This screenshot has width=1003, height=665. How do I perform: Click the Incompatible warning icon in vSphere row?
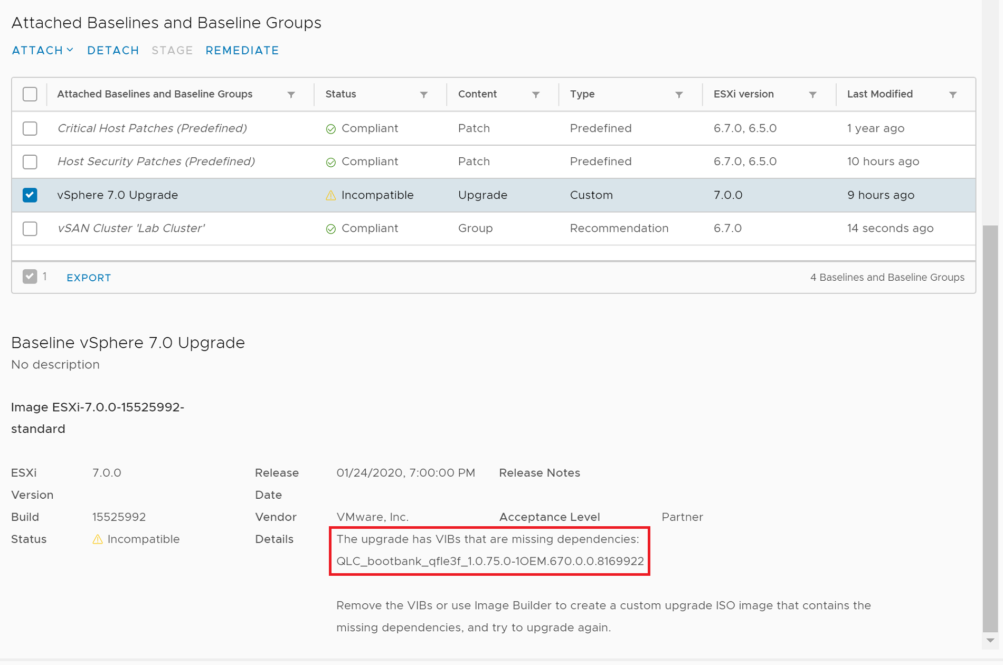click(331, 195)
